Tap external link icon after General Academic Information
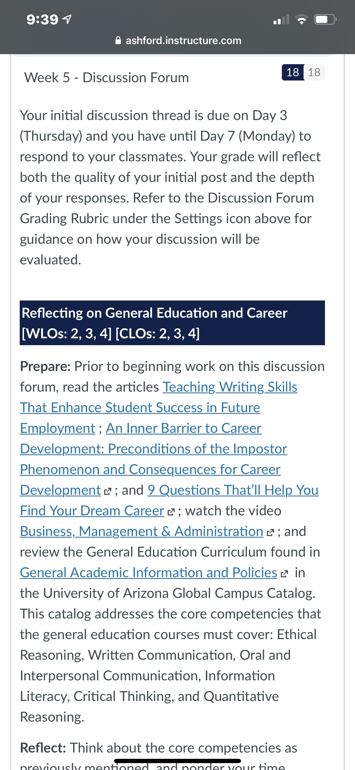The image size is (355, 770). 284,573
